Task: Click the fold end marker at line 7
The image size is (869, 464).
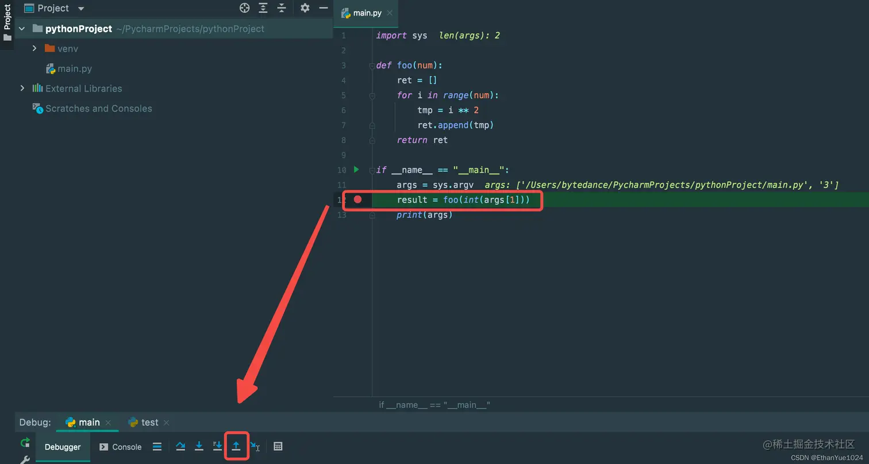Action: point(372,125)
